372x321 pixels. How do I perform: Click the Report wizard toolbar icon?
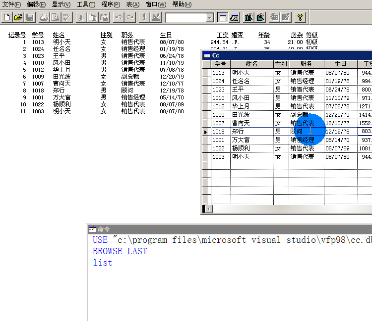click(260, 17)
